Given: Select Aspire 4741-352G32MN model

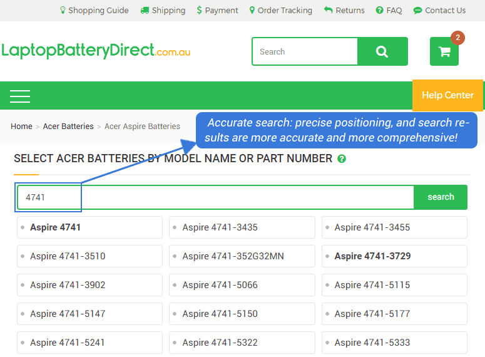Looking at the screenshot, I should [x=242, y=256].
